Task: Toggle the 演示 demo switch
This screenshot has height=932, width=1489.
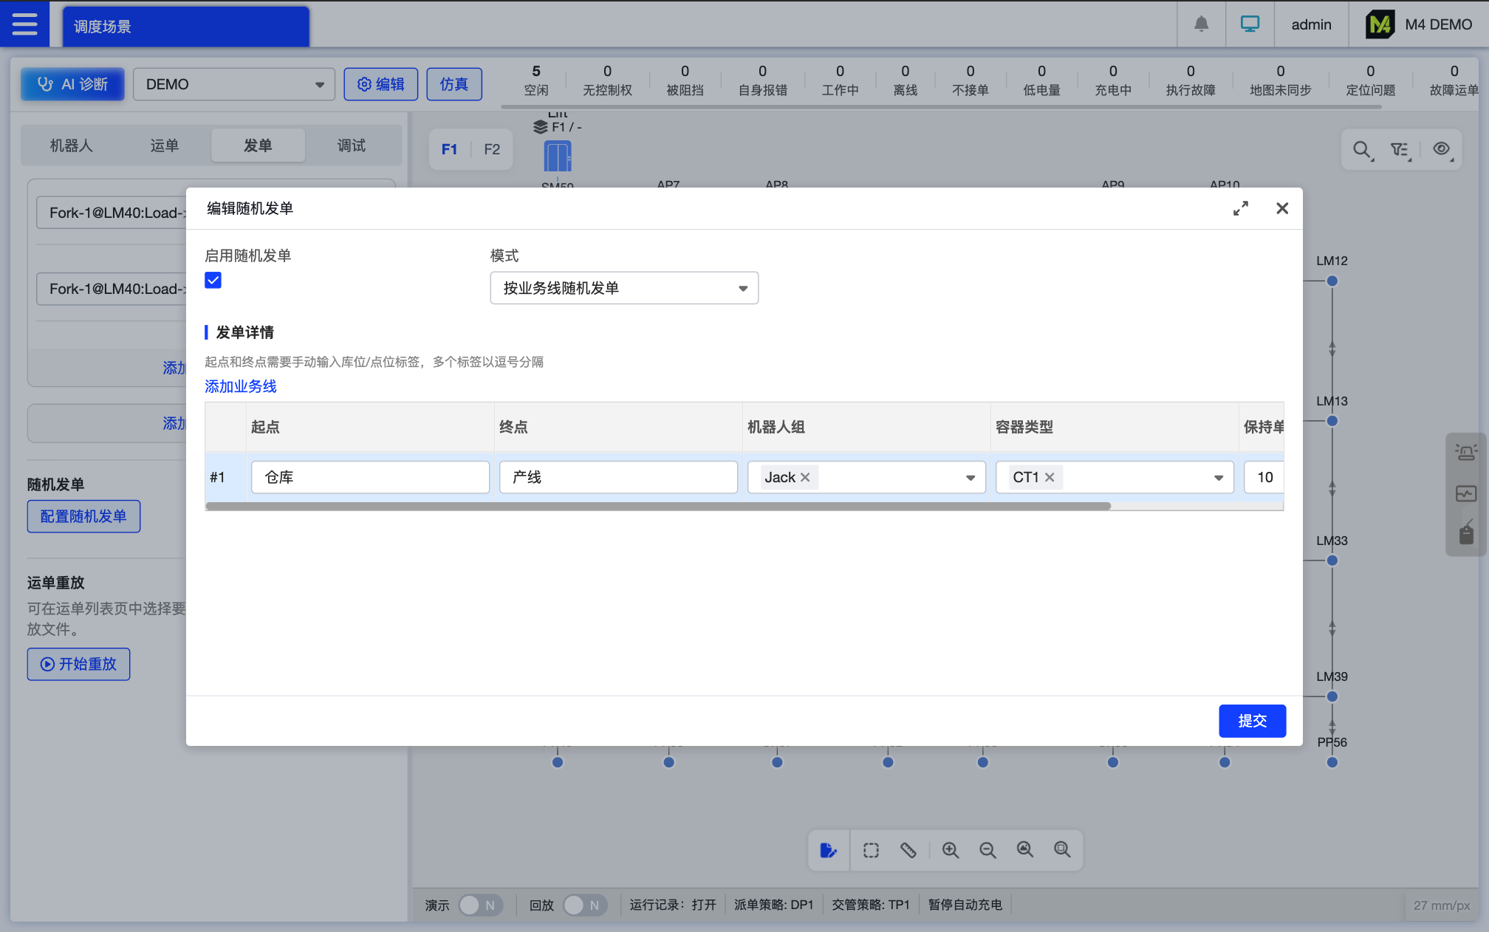Action: (480, 905)
